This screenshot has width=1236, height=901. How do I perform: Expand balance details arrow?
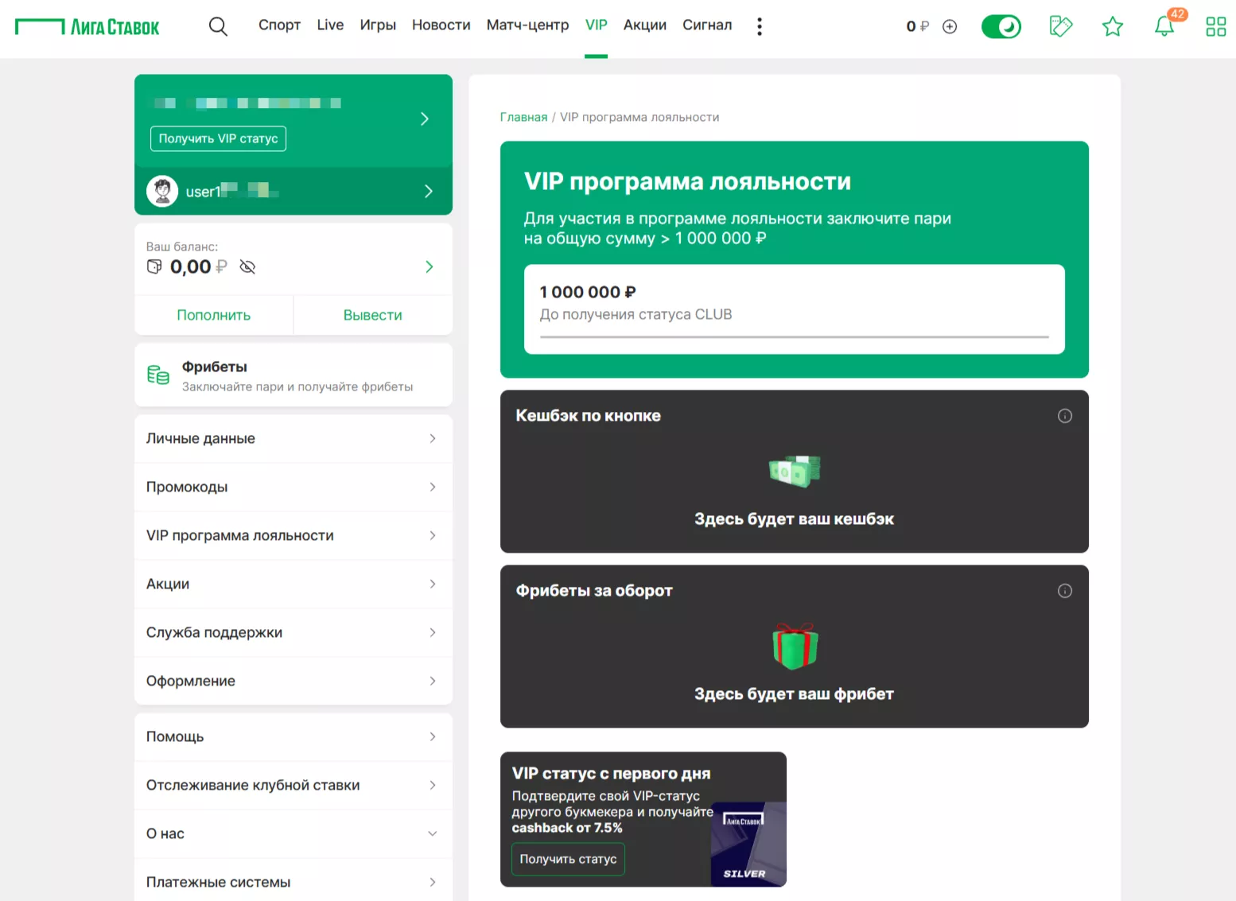[429, 267]
